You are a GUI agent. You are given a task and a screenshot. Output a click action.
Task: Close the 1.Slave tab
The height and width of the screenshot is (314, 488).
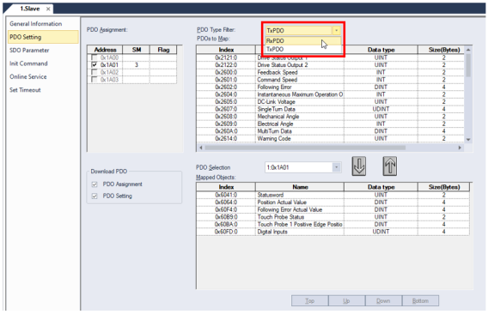point(48,9)
